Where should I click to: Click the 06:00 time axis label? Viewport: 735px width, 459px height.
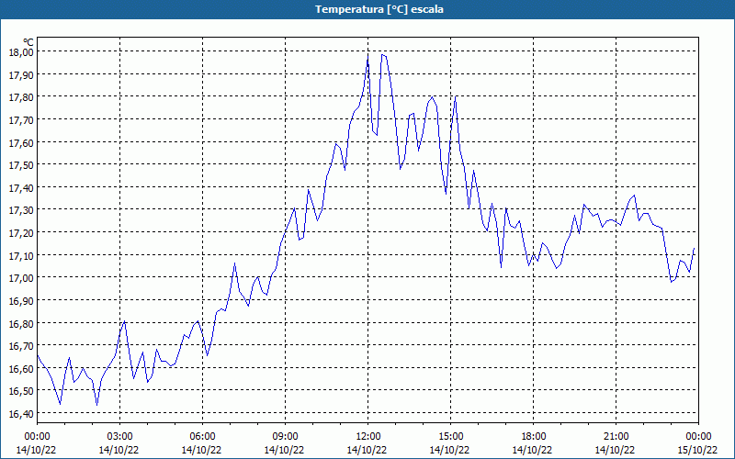(202, 437)
